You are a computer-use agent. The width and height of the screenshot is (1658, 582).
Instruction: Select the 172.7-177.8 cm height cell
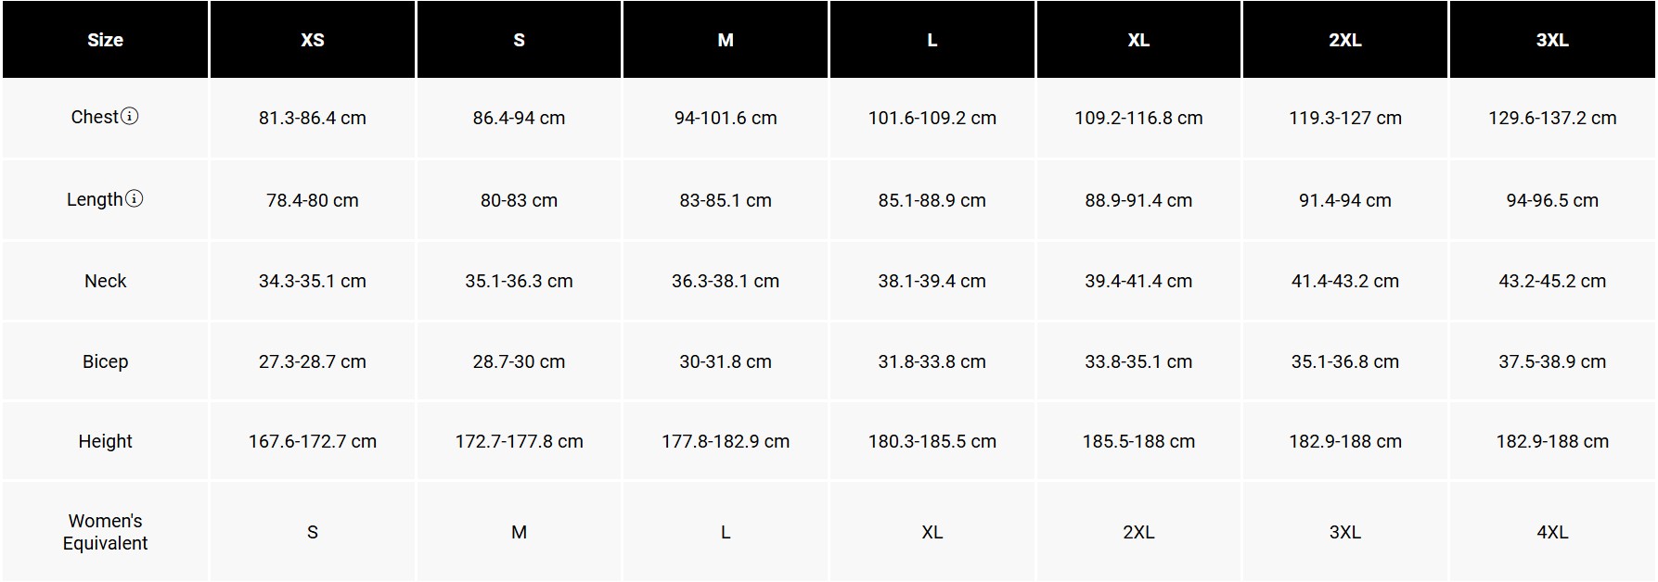519,441
